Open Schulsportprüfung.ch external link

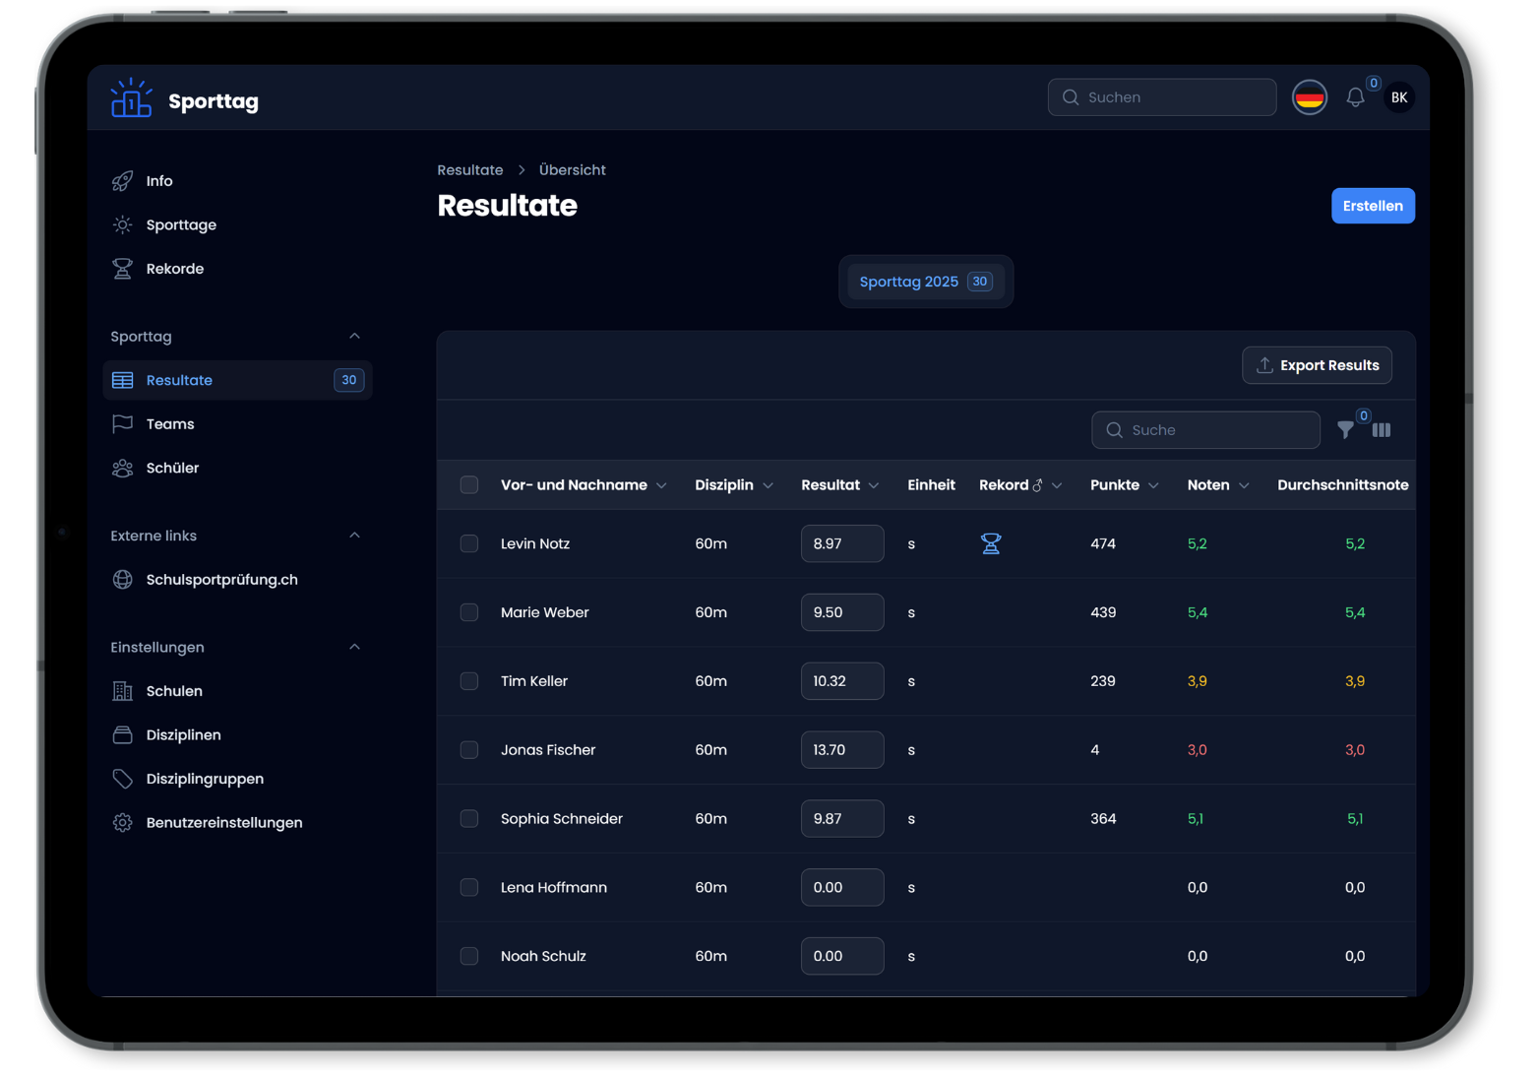click(221, 580)
